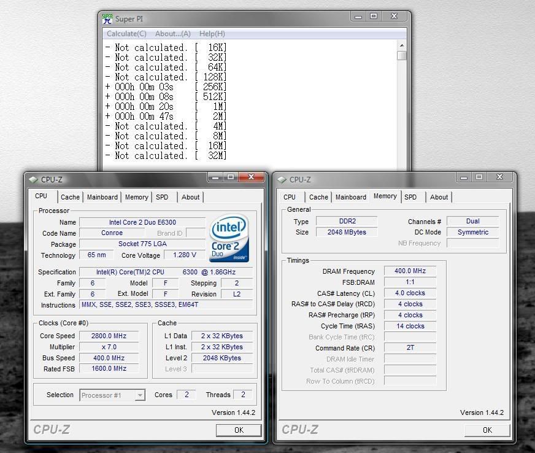Image resolution: width=535 pixels, height=453 pixels.
Task: Open Cache tab in right CPU-Z window
Action: coord(318,197)
